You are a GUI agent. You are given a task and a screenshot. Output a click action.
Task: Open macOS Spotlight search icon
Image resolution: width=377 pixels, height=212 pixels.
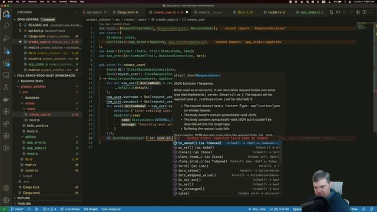coord(345,2)
